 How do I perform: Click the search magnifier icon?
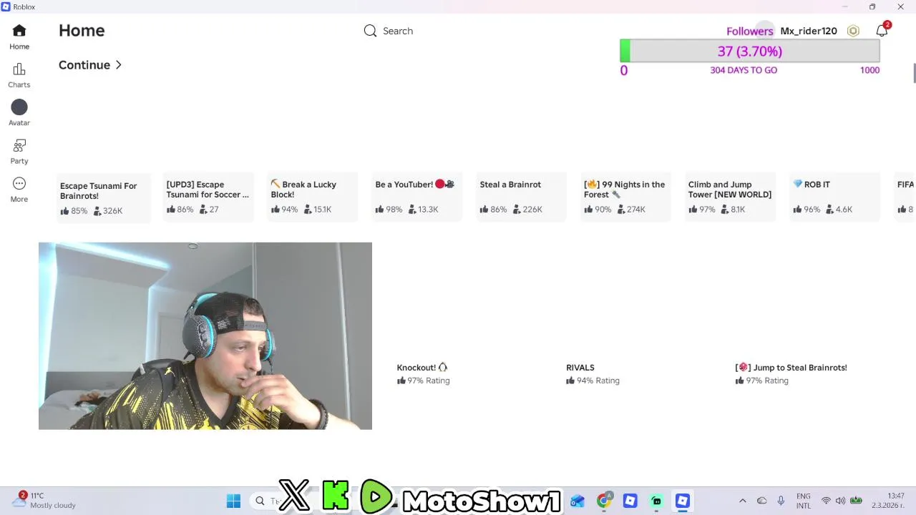tap(370, 31)
